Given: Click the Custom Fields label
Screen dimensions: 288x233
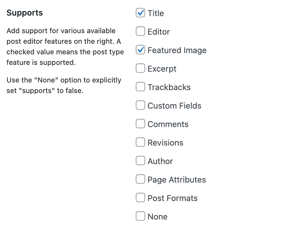Looking at the screenshot, I should tap(174, 106).
